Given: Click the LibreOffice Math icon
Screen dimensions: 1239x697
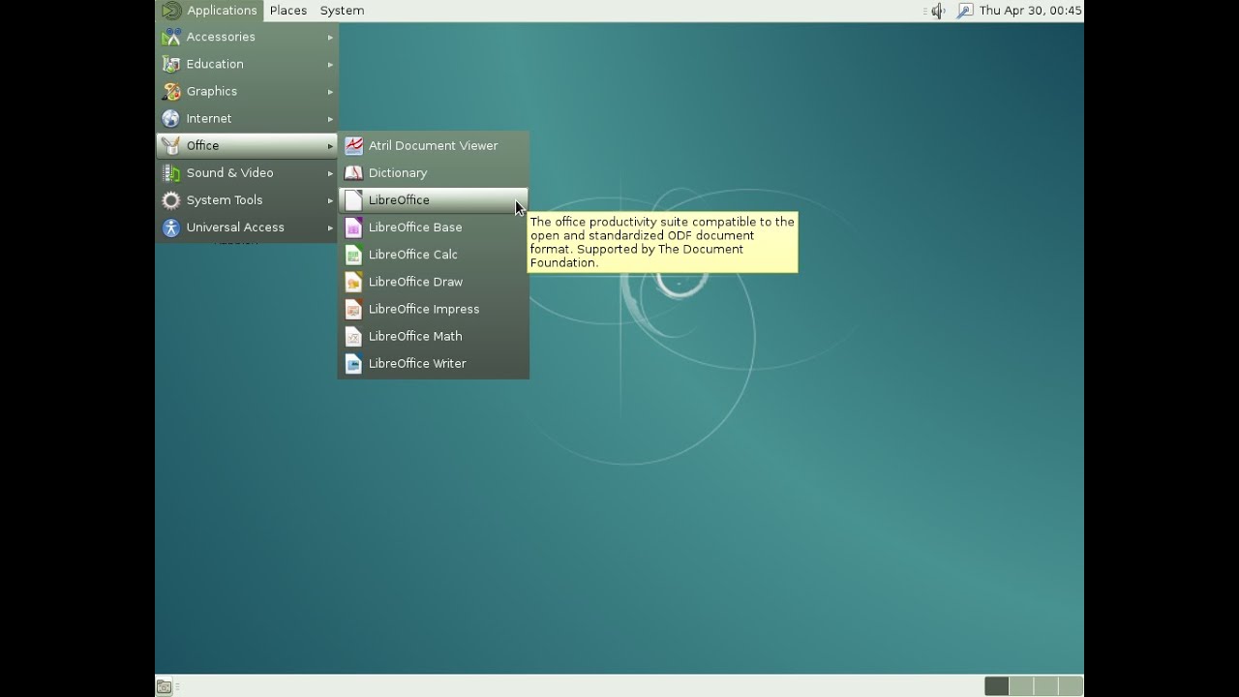Looking at the screenshot, I should pos(353,336).
